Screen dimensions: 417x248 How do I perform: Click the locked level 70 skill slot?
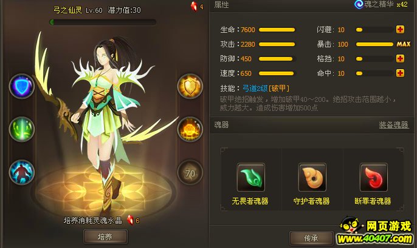point(190,173)
